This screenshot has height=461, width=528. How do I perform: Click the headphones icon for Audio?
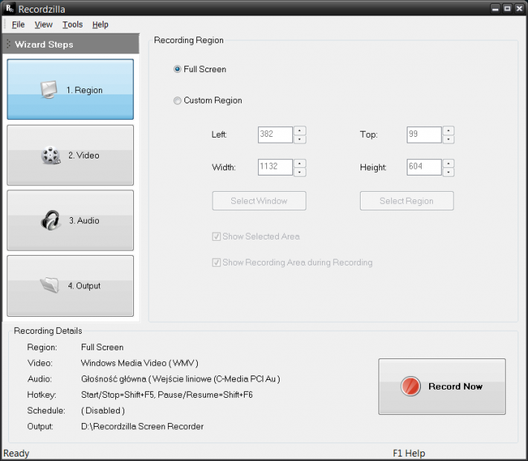click(x=51, y=221)
